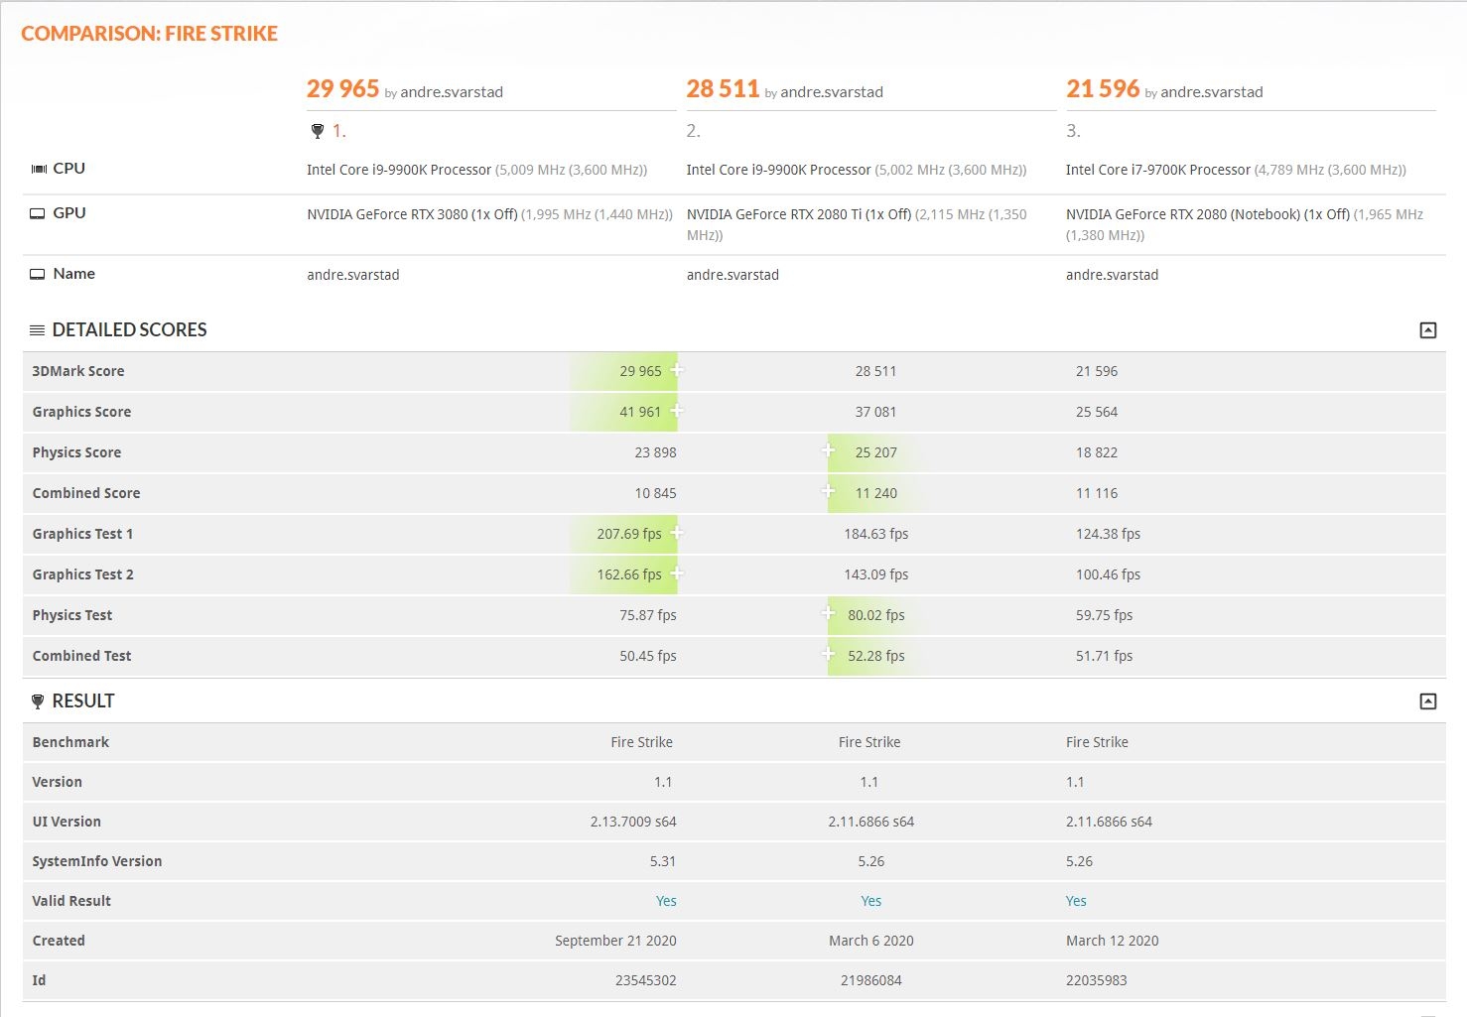The width and height of the screenshot is (1467, 1017).
Task: Click the Graphics Test 1 row label
Action: (x=82, y=534)
